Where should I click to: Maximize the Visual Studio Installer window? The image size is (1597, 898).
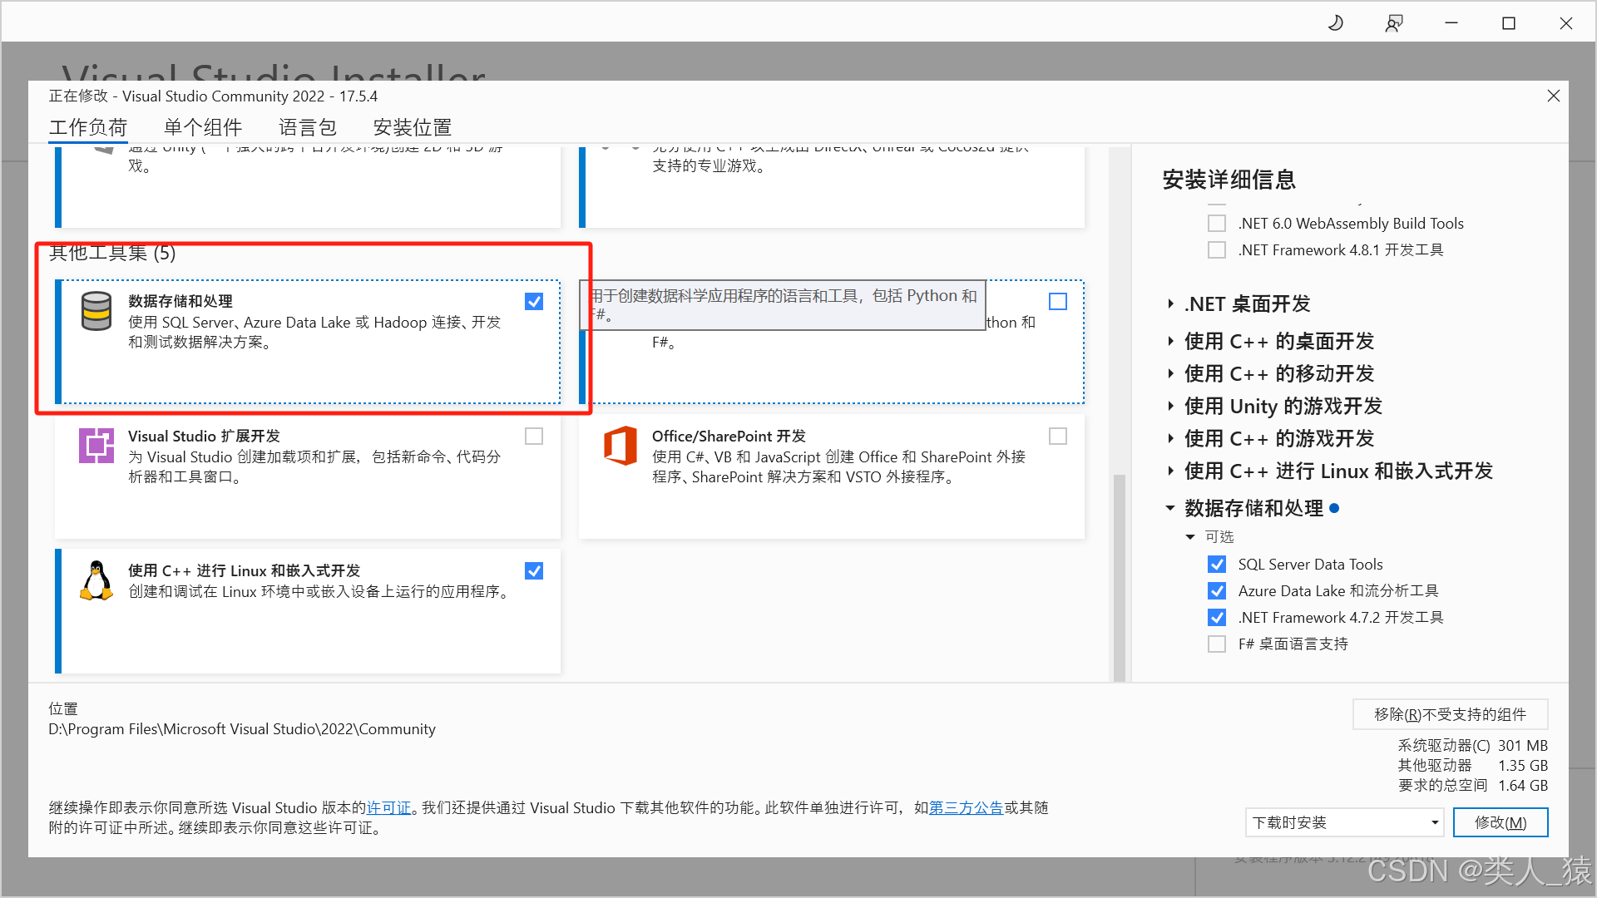(x=1509, y=23)
